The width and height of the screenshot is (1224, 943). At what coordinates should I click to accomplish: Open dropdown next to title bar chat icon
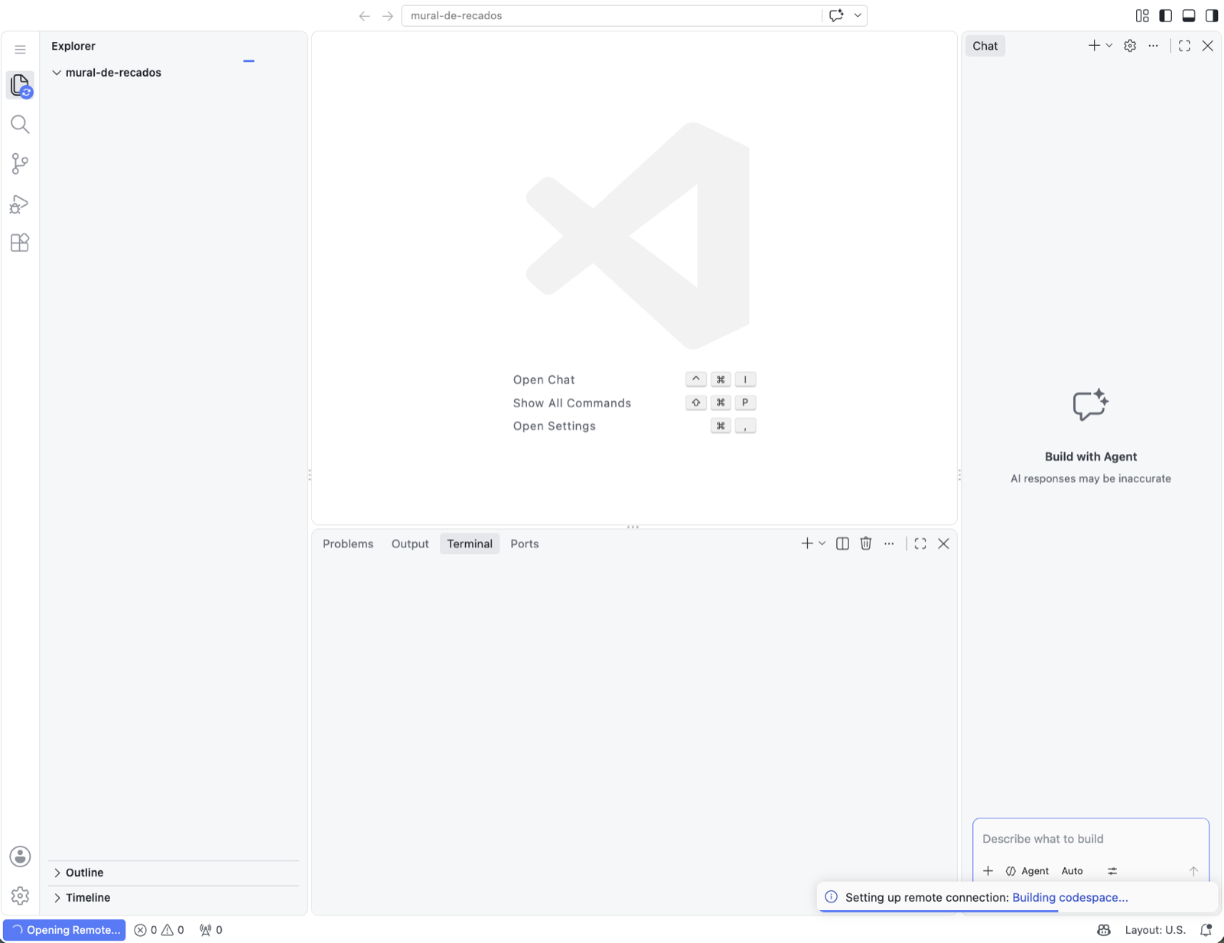(x=858, y=15)
